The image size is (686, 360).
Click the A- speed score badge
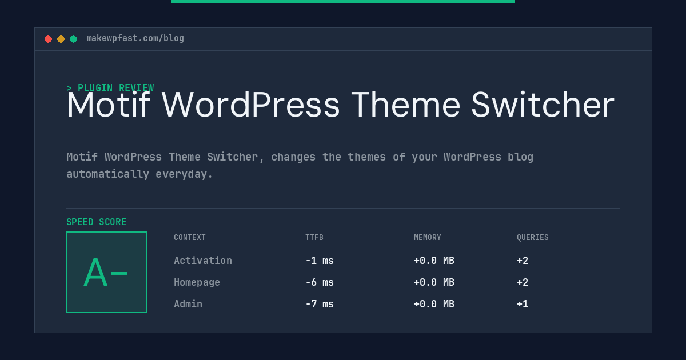(x=106, y=272)
